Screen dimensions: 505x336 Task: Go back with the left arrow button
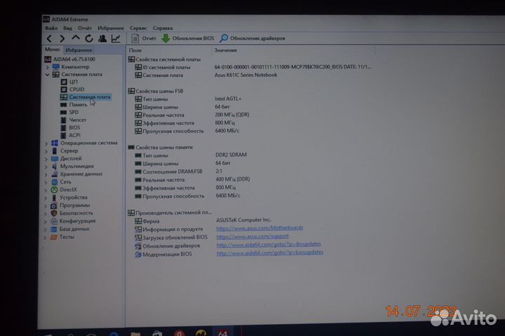(49, 39)
